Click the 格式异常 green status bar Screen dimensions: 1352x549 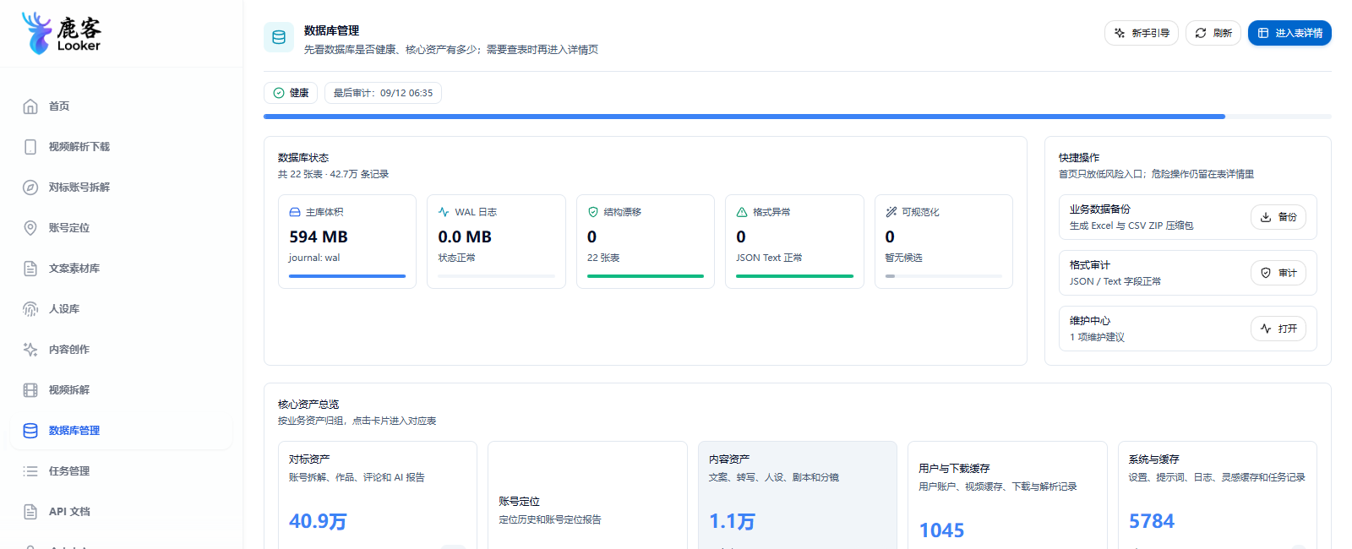(794, 276)
